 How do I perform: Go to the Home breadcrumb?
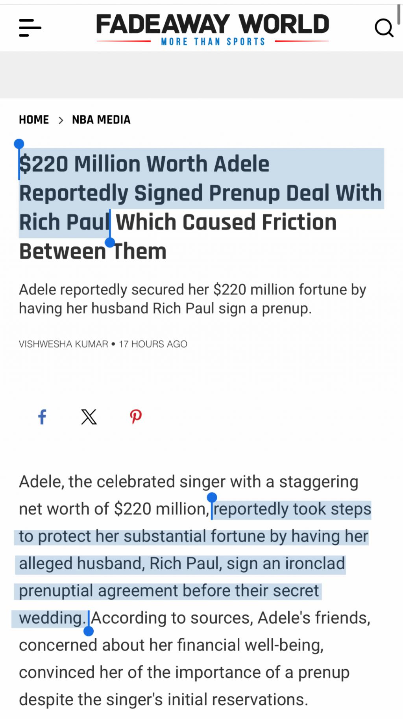coord(34,119)
